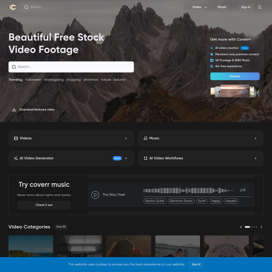
Task: Click the Music note icon
Action: click(145, 138)
